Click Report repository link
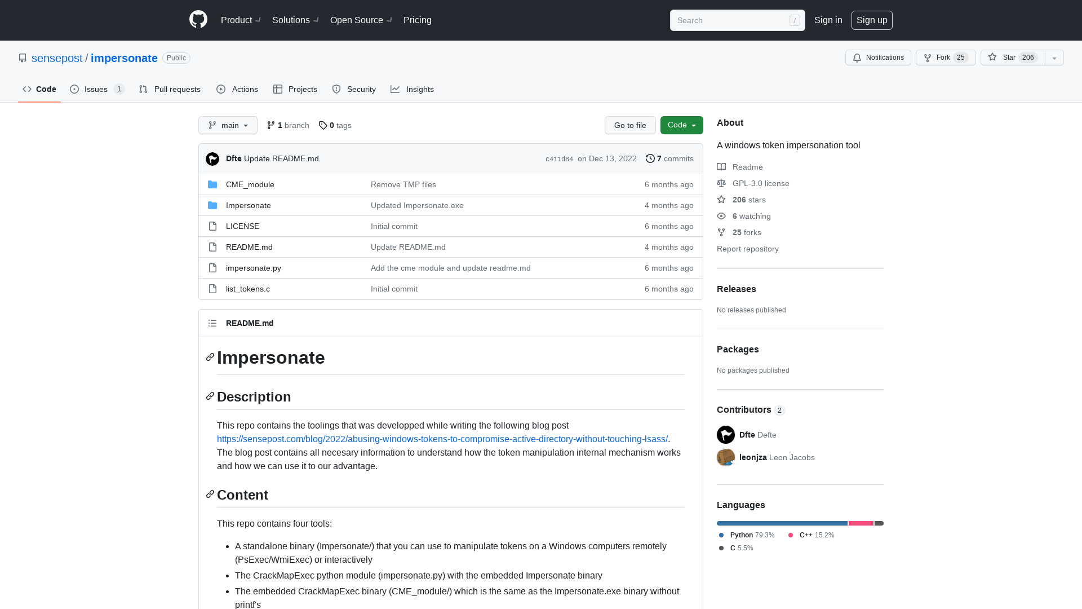 (x=748, y=249)
